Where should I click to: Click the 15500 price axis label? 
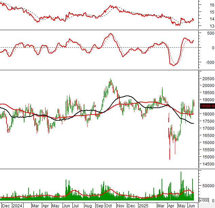point(208,150)
